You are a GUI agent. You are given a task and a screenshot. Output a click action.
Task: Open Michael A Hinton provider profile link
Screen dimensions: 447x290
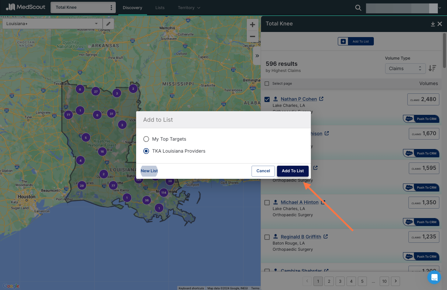(x=299, y=202)
